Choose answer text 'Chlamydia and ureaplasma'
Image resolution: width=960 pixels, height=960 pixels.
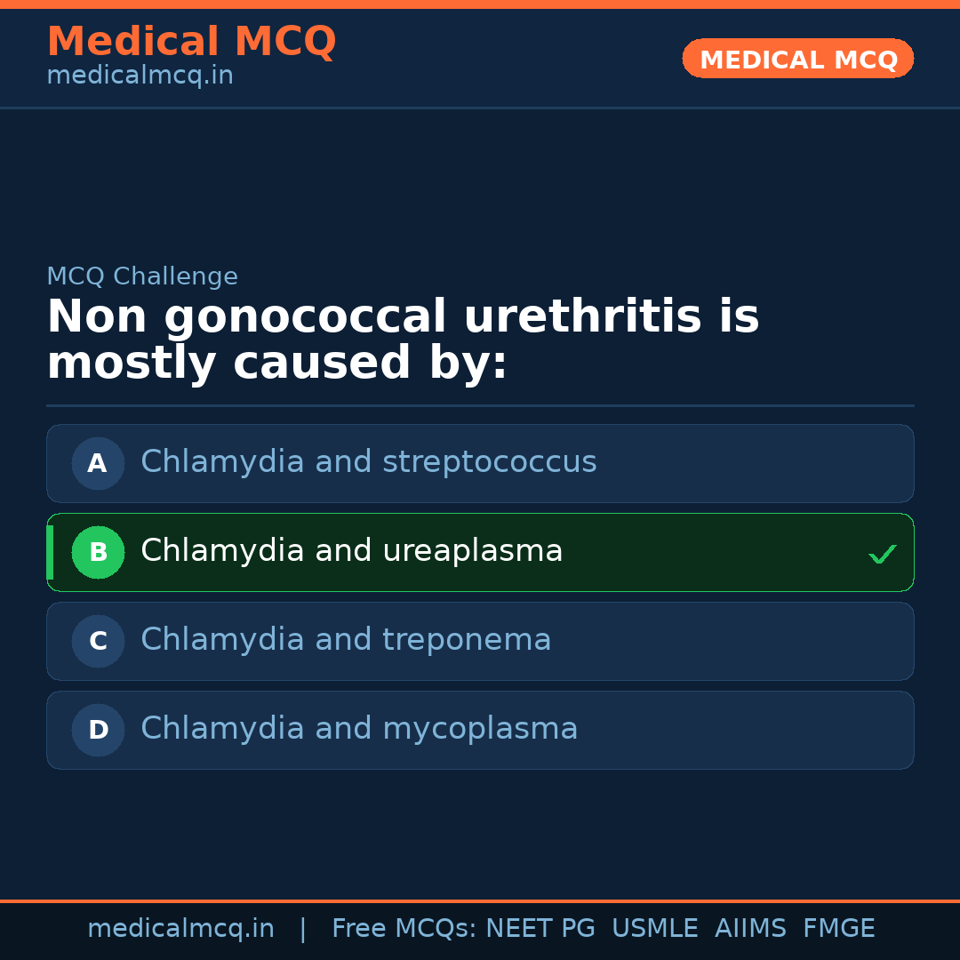351,551
